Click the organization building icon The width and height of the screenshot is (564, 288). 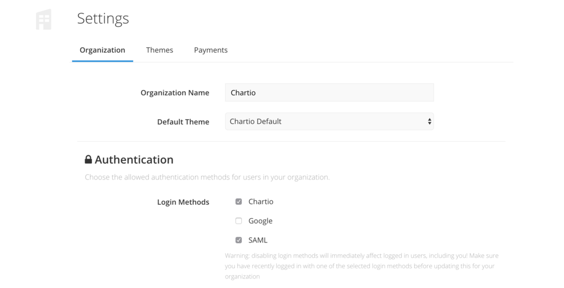[x=43, y=19]
